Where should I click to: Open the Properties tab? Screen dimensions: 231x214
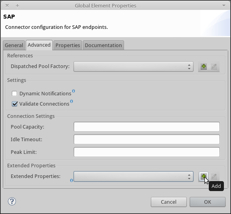coord(68,45)
